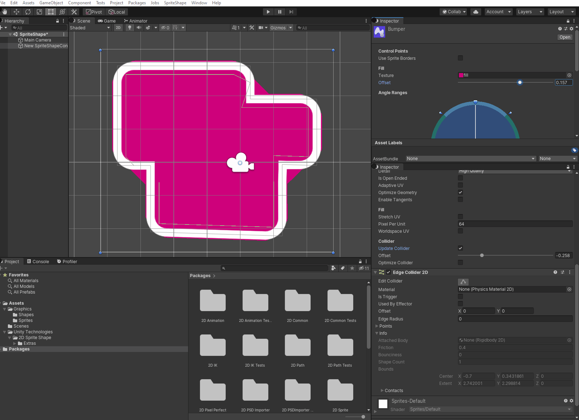Open Sprites/Default shader dropdown

point(491,409)
